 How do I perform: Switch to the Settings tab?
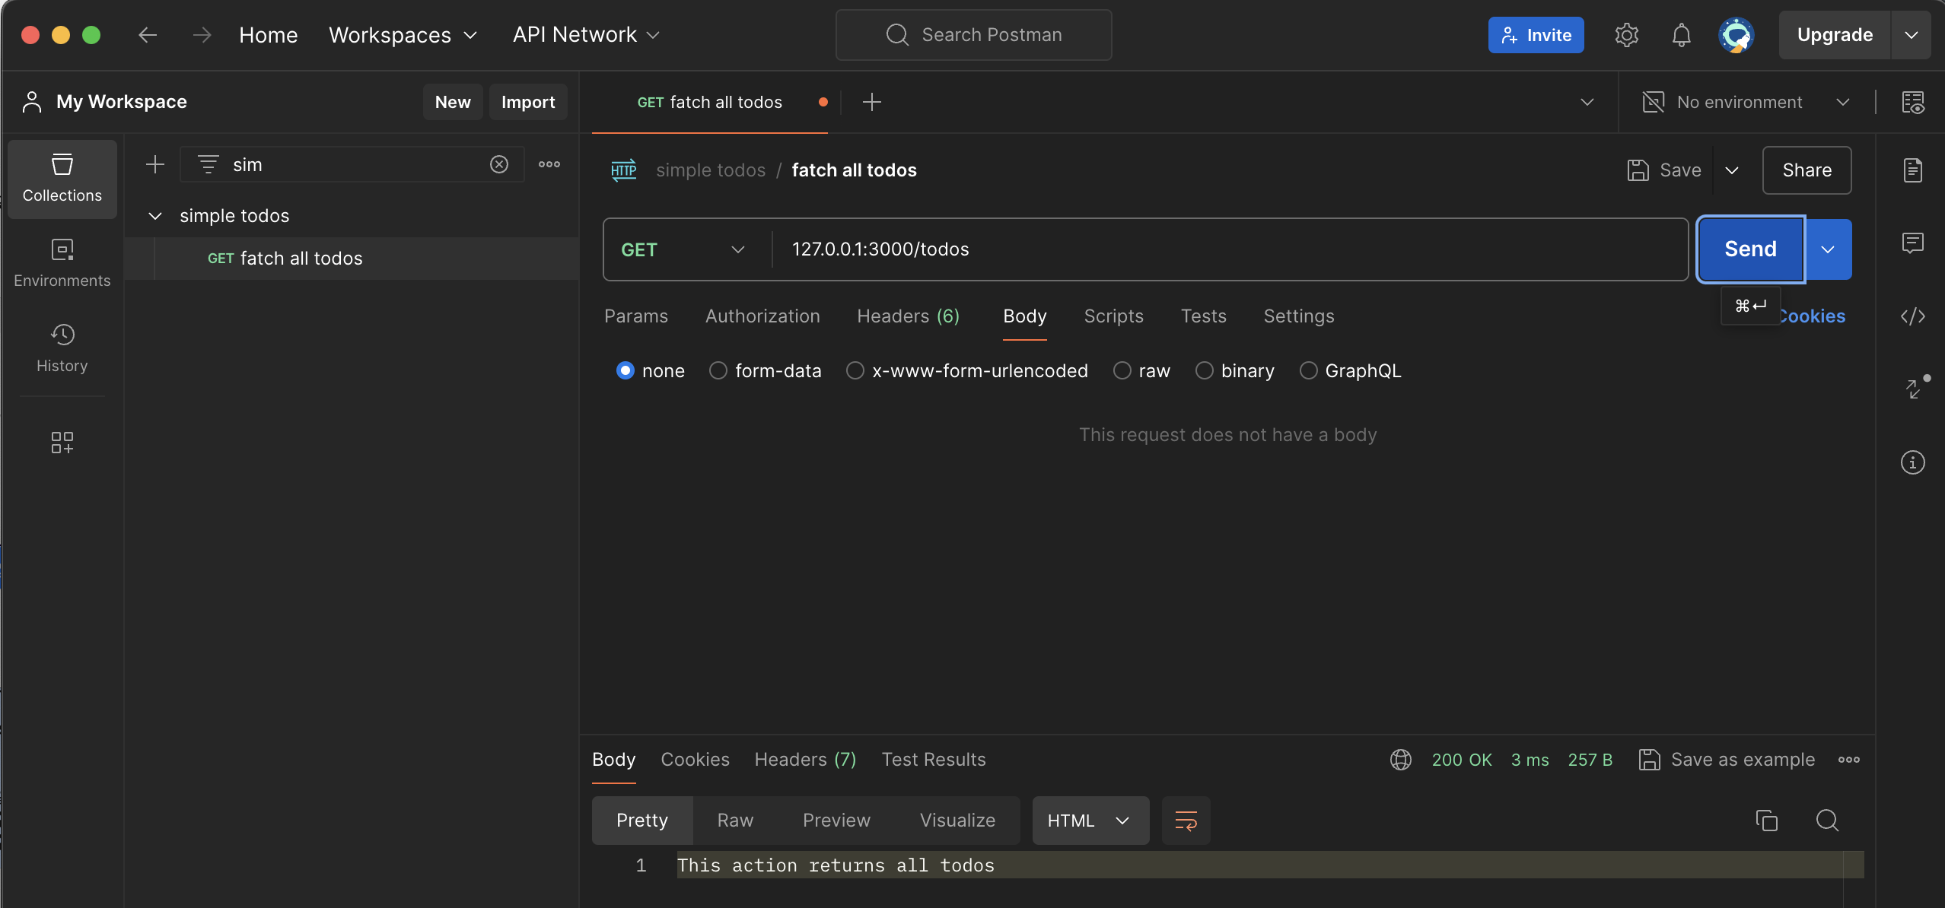(x=1298, y=316)
